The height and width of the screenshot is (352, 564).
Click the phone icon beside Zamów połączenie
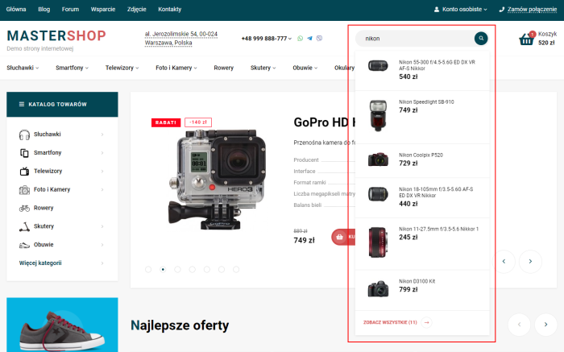coord(502,10)
